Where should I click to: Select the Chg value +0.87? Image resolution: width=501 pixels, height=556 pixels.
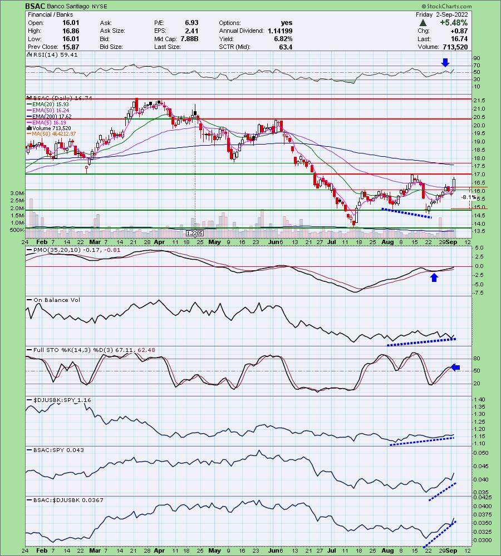pos(460,31)
